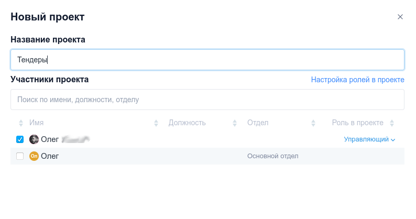Click the Имя column header
416x219 pixels.
click(x=36, y=123)
